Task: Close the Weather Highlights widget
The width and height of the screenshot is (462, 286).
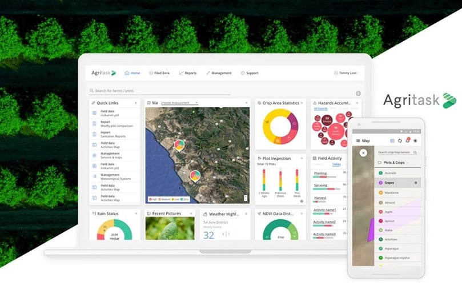Action: 246,214
